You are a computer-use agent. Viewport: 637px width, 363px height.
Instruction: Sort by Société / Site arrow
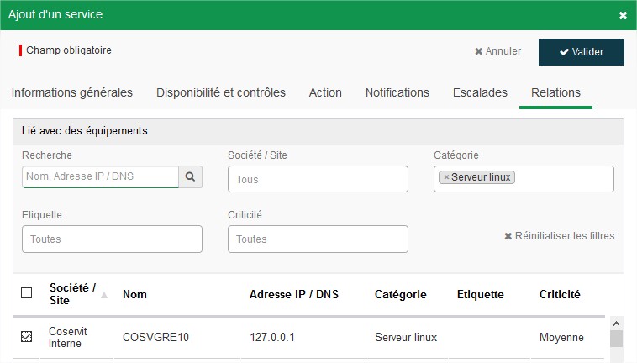(104, 295)
